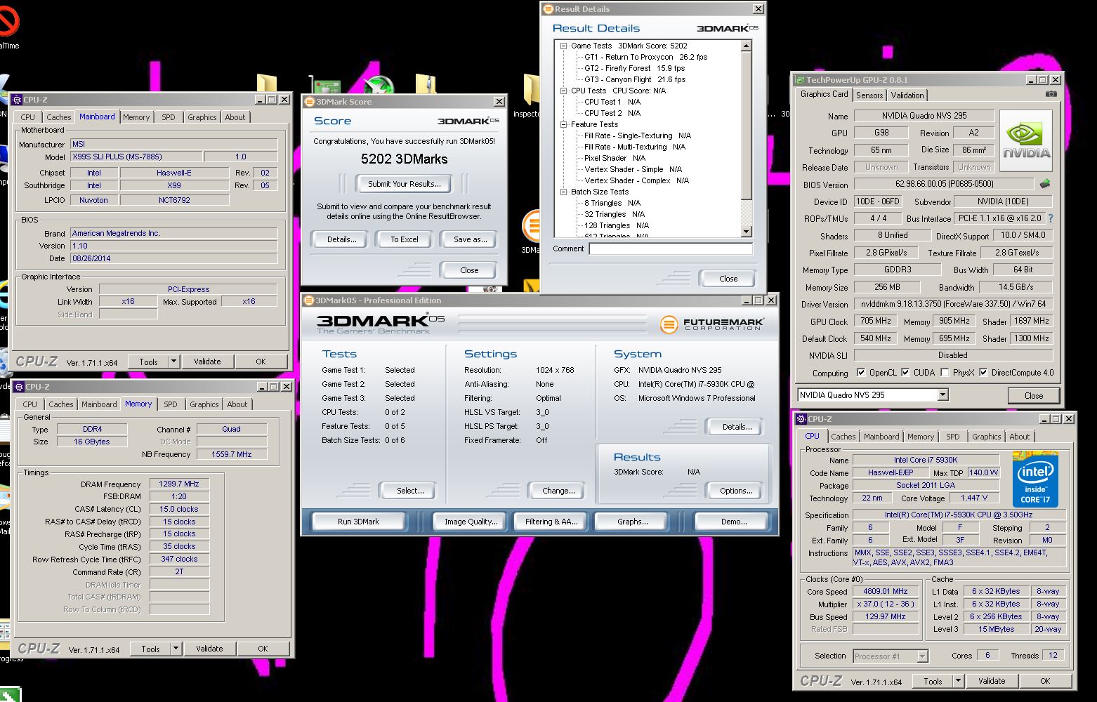
Task: Open Tools dropdown arrow in Mainboard CPU-Z
Action: tap(173, 362)
